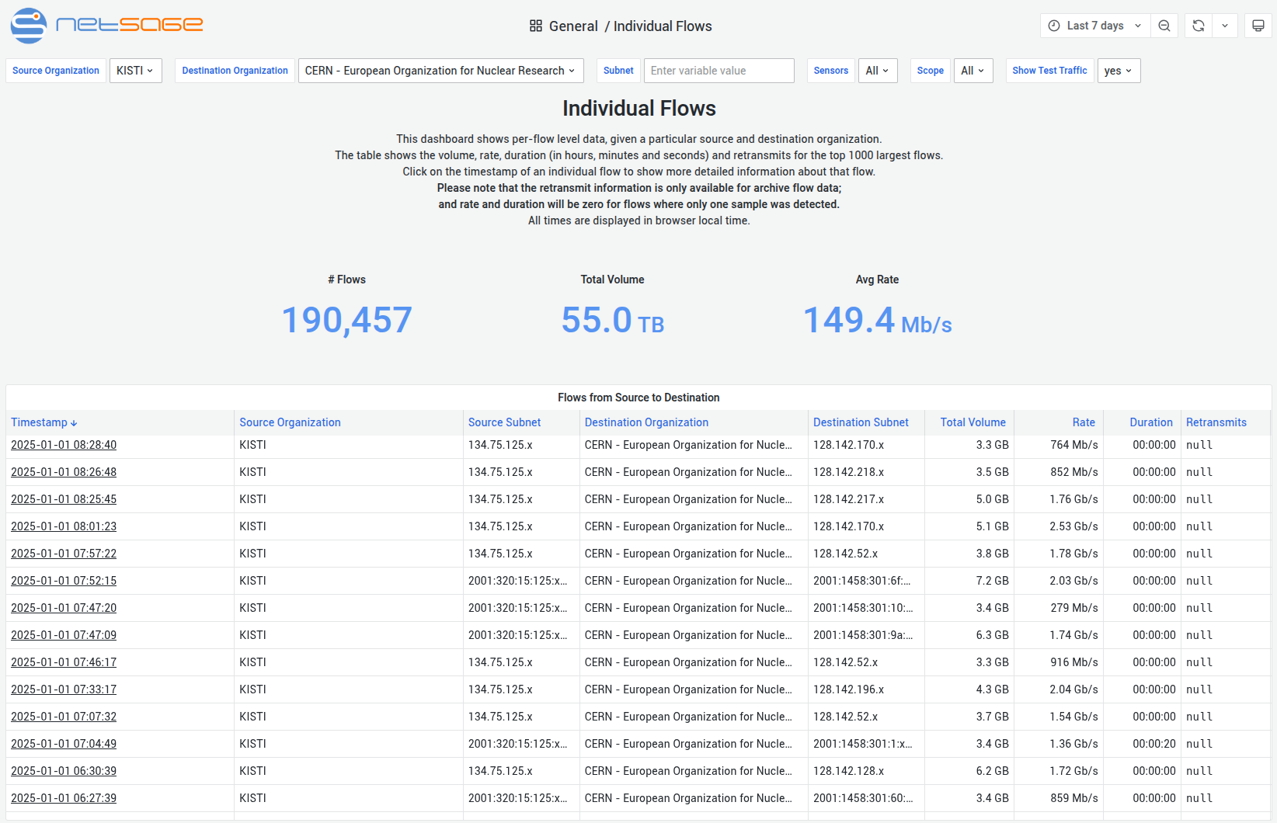
Task: Click destination subnet 128.142.128.x cell
Action: coord(866,771)
